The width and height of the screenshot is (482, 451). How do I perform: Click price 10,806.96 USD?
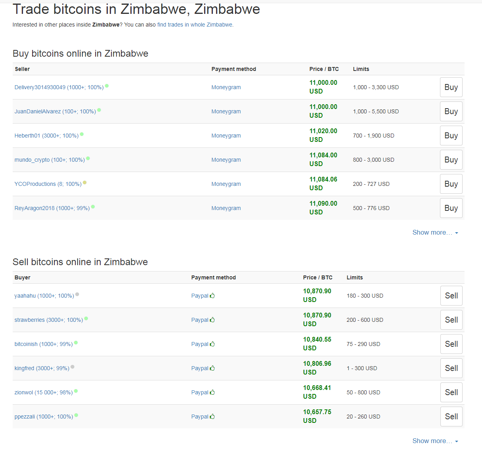pos(317,368)
